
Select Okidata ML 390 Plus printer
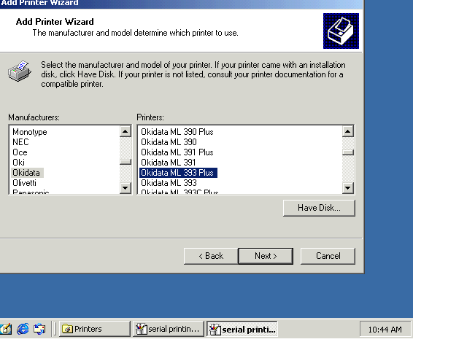(177, 132)
